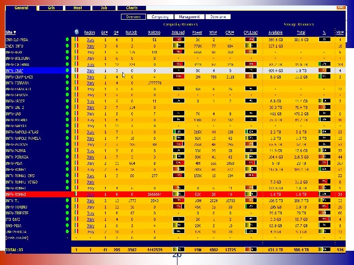Click the green status dot for INFN-PISA

pos(67,163)
